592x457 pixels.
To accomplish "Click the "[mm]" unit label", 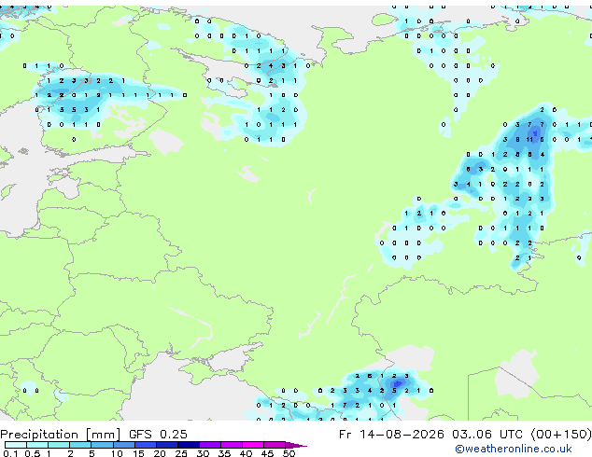I will [104, 435].
